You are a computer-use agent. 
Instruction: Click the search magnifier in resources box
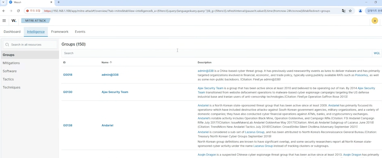coord(7,45)
